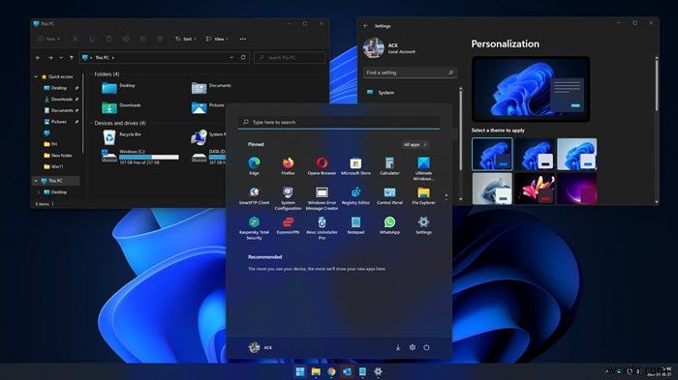Open the View dropdown in File Explorer
678x380 pixels.
(x=217, y=39)
